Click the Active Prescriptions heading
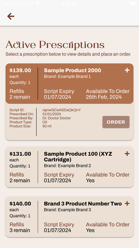 [x=55, y=45]
